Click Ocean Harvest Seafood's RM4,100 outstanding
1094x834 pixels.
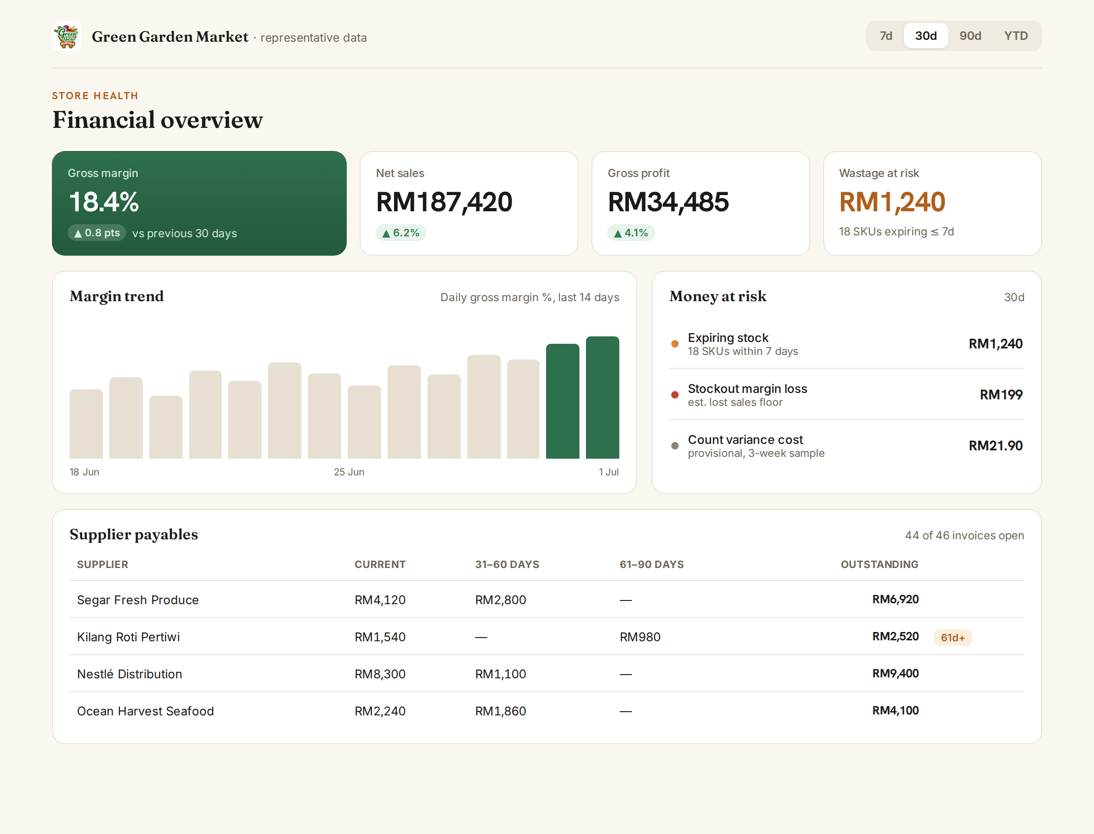click(x=895, y=710)
